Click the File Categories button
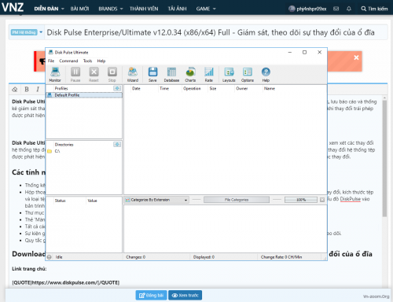Screen dimensions: 393x302 [237, 200]
